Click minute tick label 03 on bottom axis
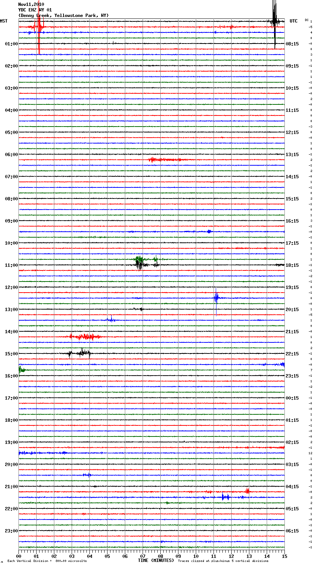The image size is (314, 566). click(72, 556)
